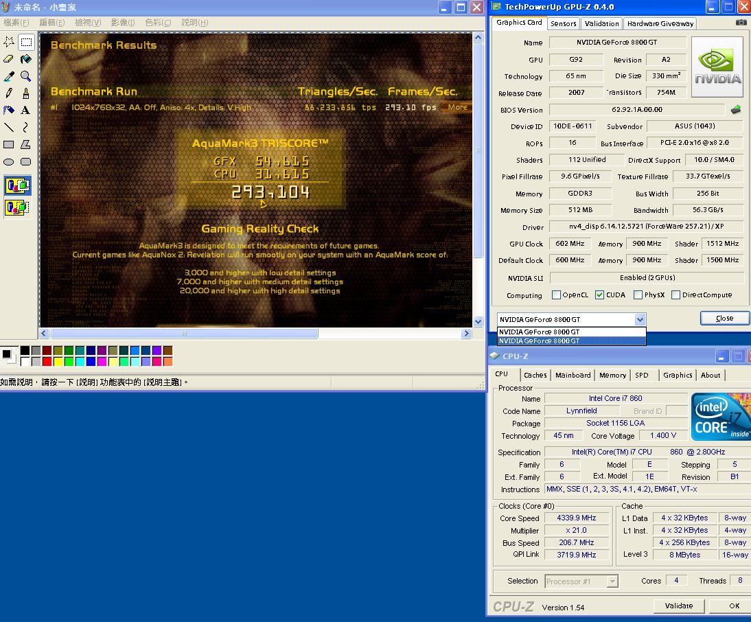Pick the white color swatch in the palette

pyautogui.click(x=25, y=362)
